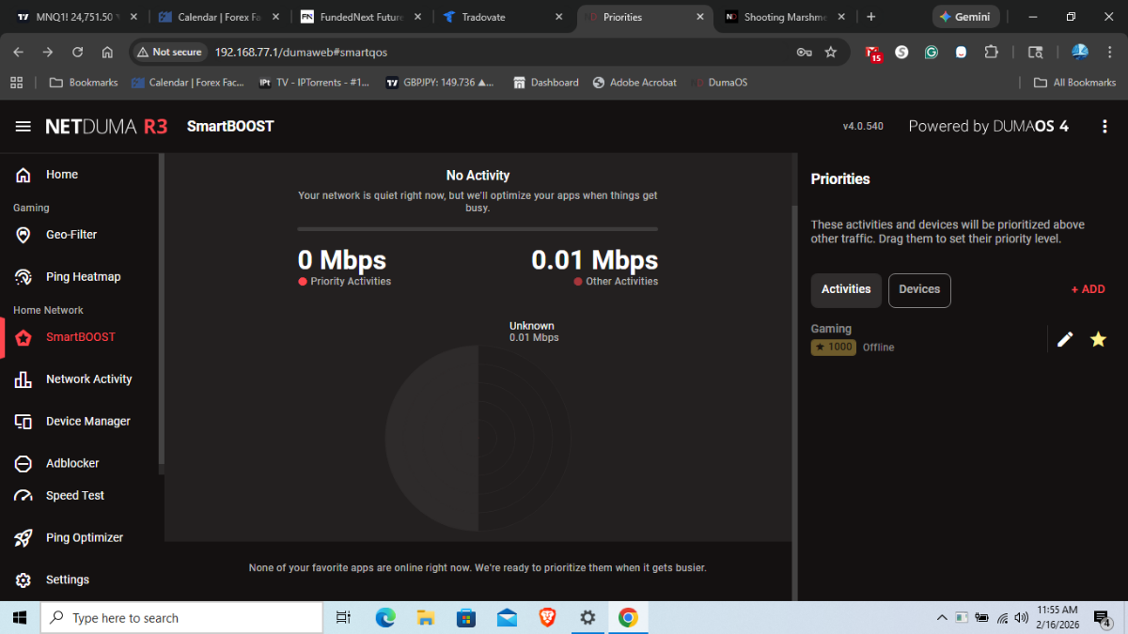1128x634 pixels.
Task: Open router Settings from the sidebar
Action: pos(67,580)
